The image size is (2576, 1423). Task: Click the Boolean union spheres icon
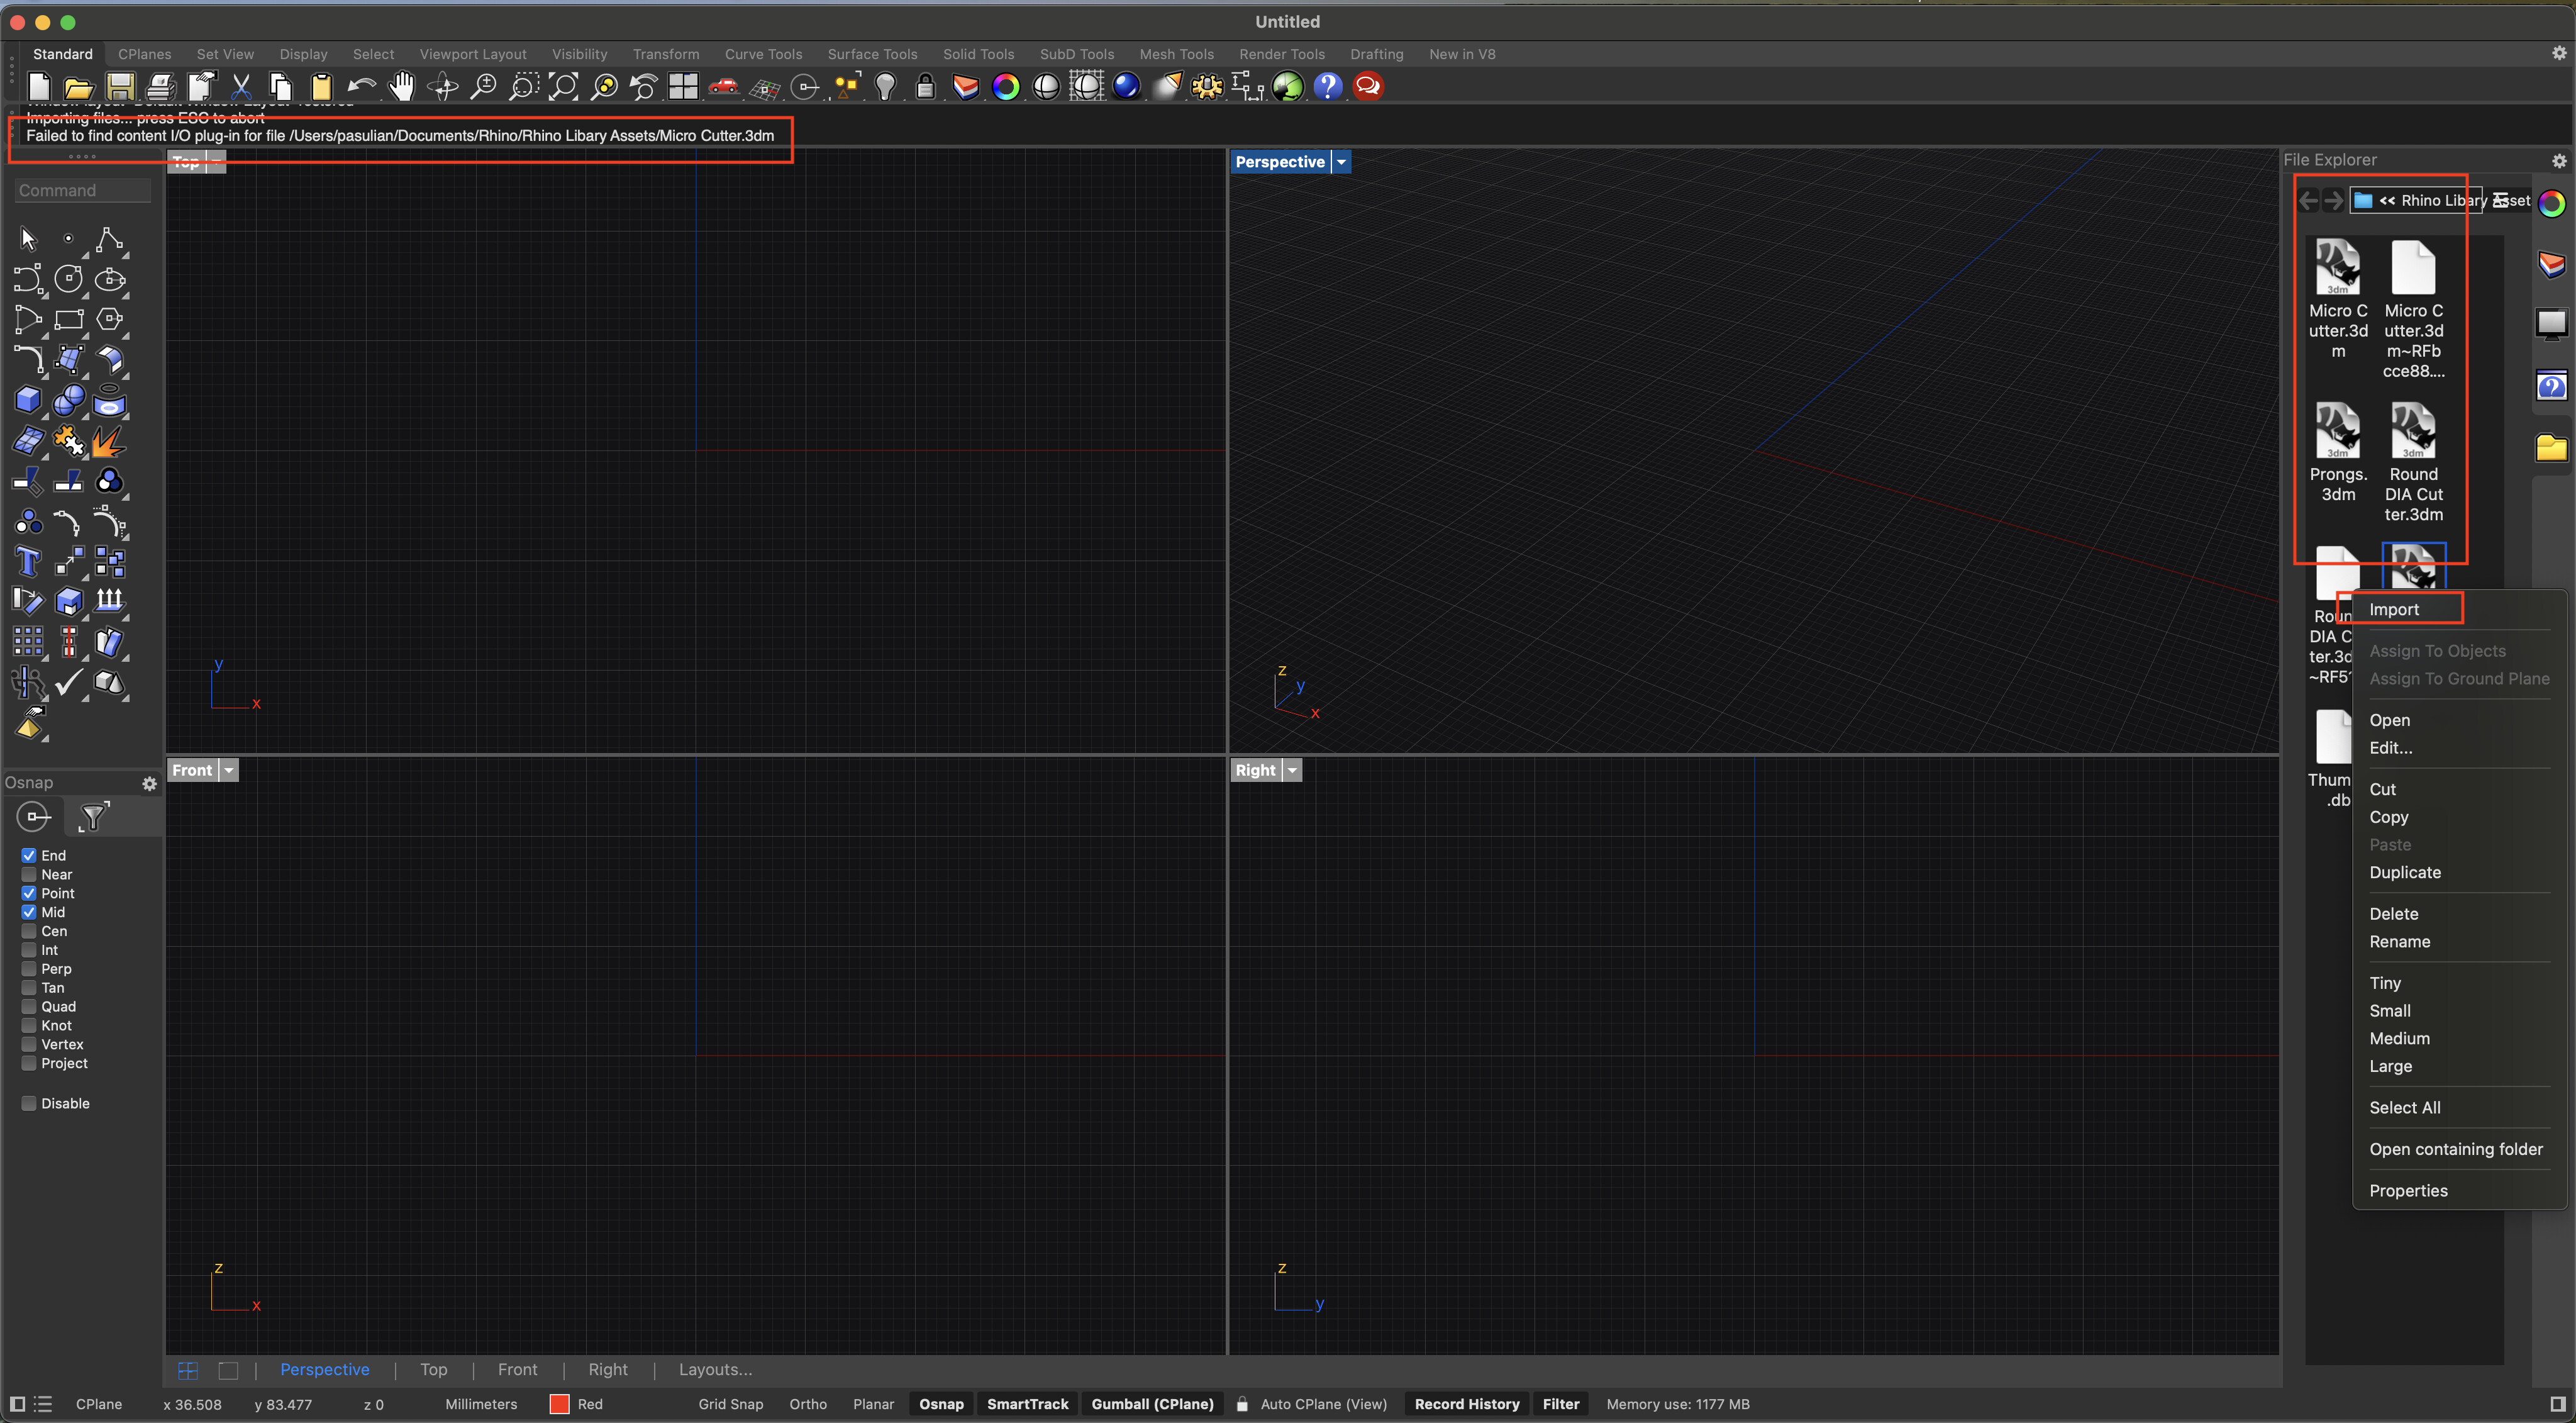click(68, 401)
